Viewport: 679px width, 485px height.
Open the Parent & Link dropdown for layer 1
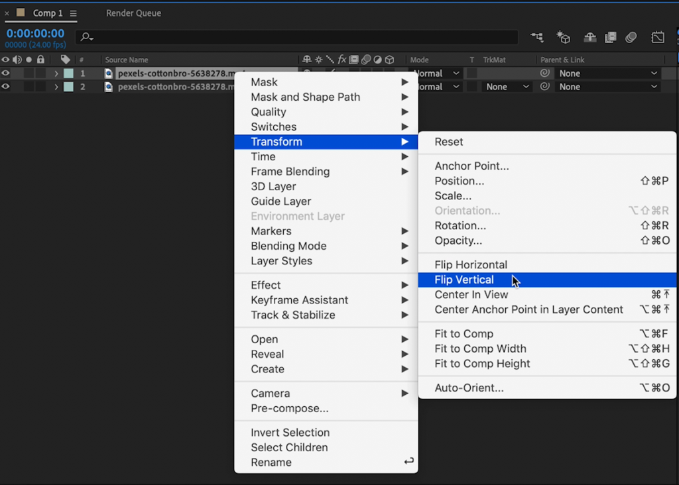tap(607, 74)
